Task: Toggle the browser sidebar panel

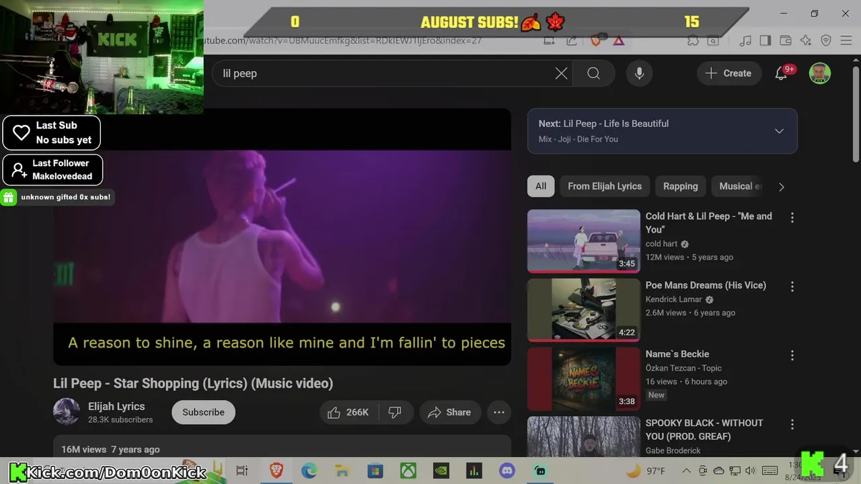Action: 765,41
